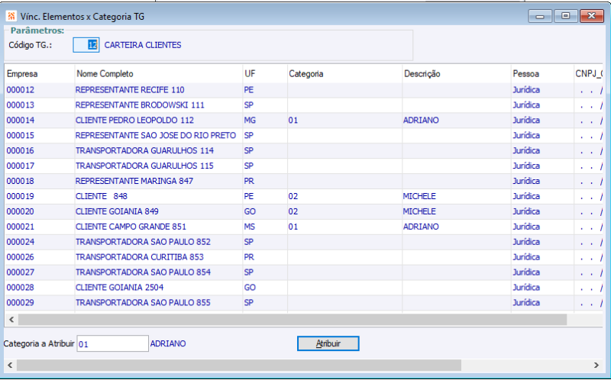The width and height of the screenshot is (611, 380).
Task: Select row TRANSPORTADORA GUARULHOS 114
Action: (x=304, y=150)
